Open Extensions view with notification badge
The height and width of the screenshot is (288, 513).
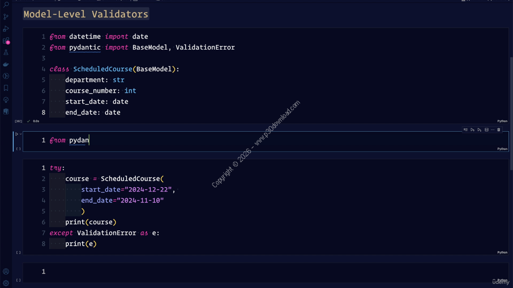pos(6,41)
